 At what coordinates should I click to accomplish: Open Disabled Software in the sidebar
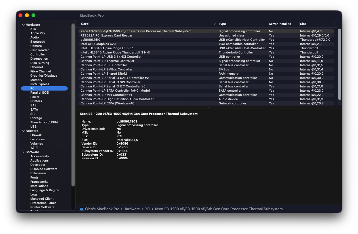pyautogui.click(x=44, y=169)
